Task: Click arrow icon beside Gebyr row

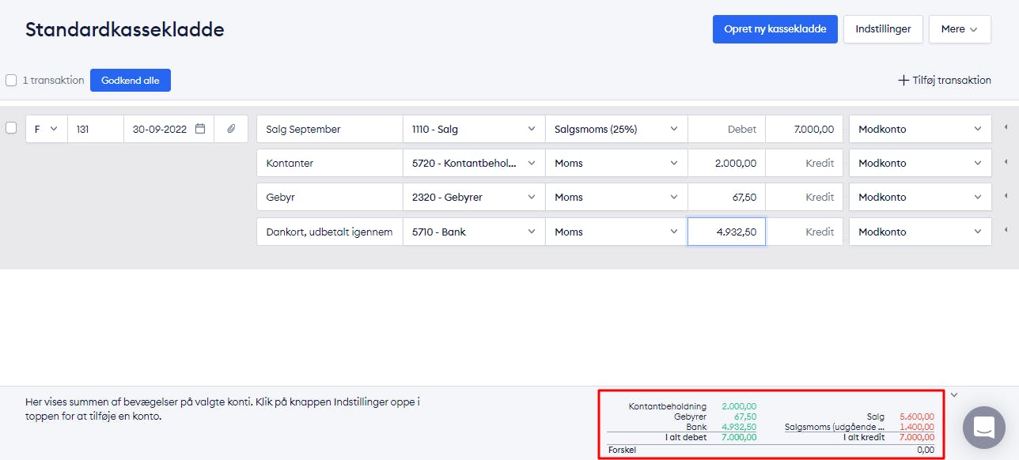Action: point(1006,196)
